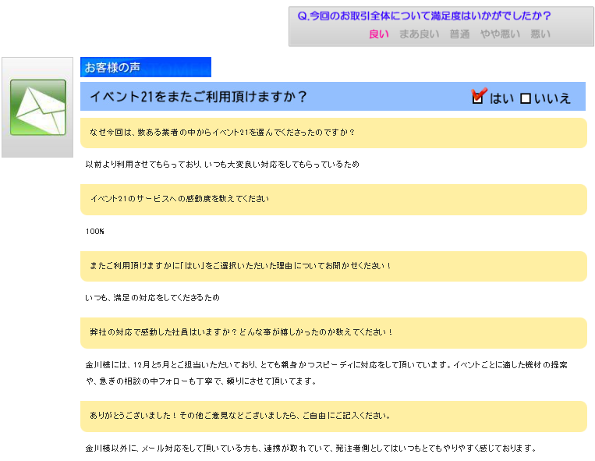Click the question bar asking the reason for はい
595x461 pixels.
click(333, 266)
